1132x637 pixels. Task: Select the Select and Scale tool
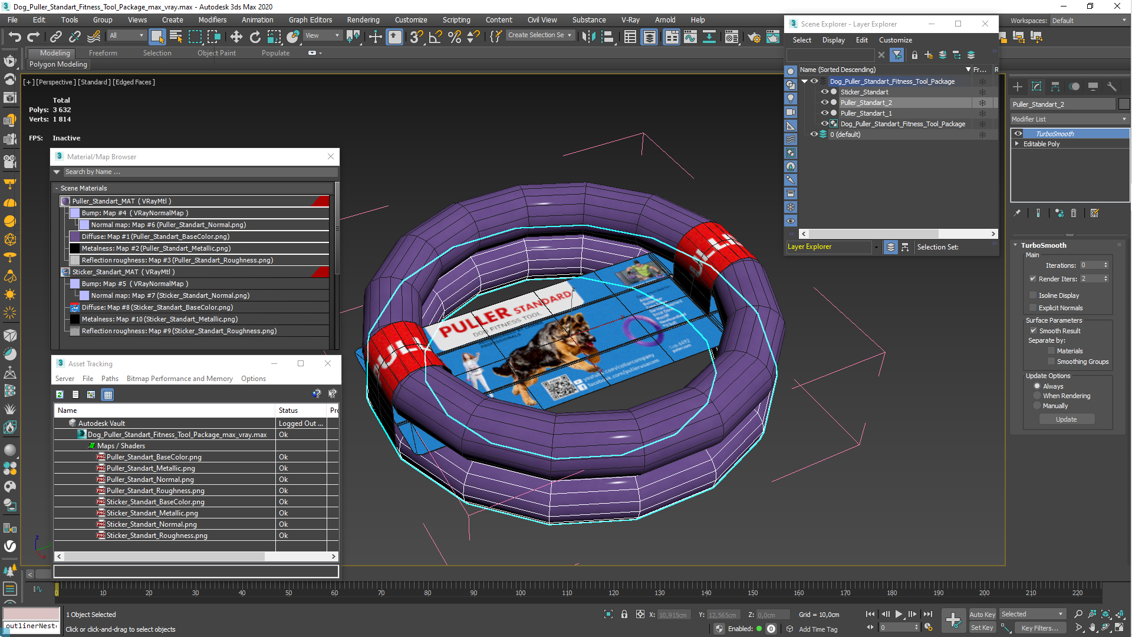pyautogui.click(x=274, y=37)
